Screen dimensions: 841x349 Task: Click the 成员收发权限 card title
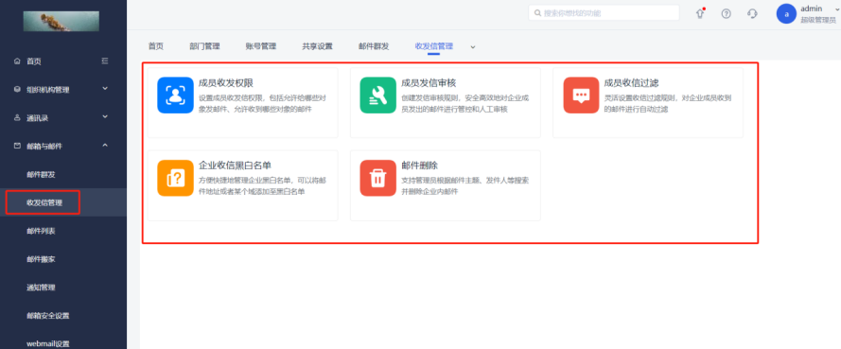pos(225,83)
